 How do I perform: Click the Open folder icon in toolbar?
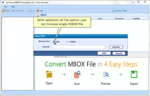point(4,11)
